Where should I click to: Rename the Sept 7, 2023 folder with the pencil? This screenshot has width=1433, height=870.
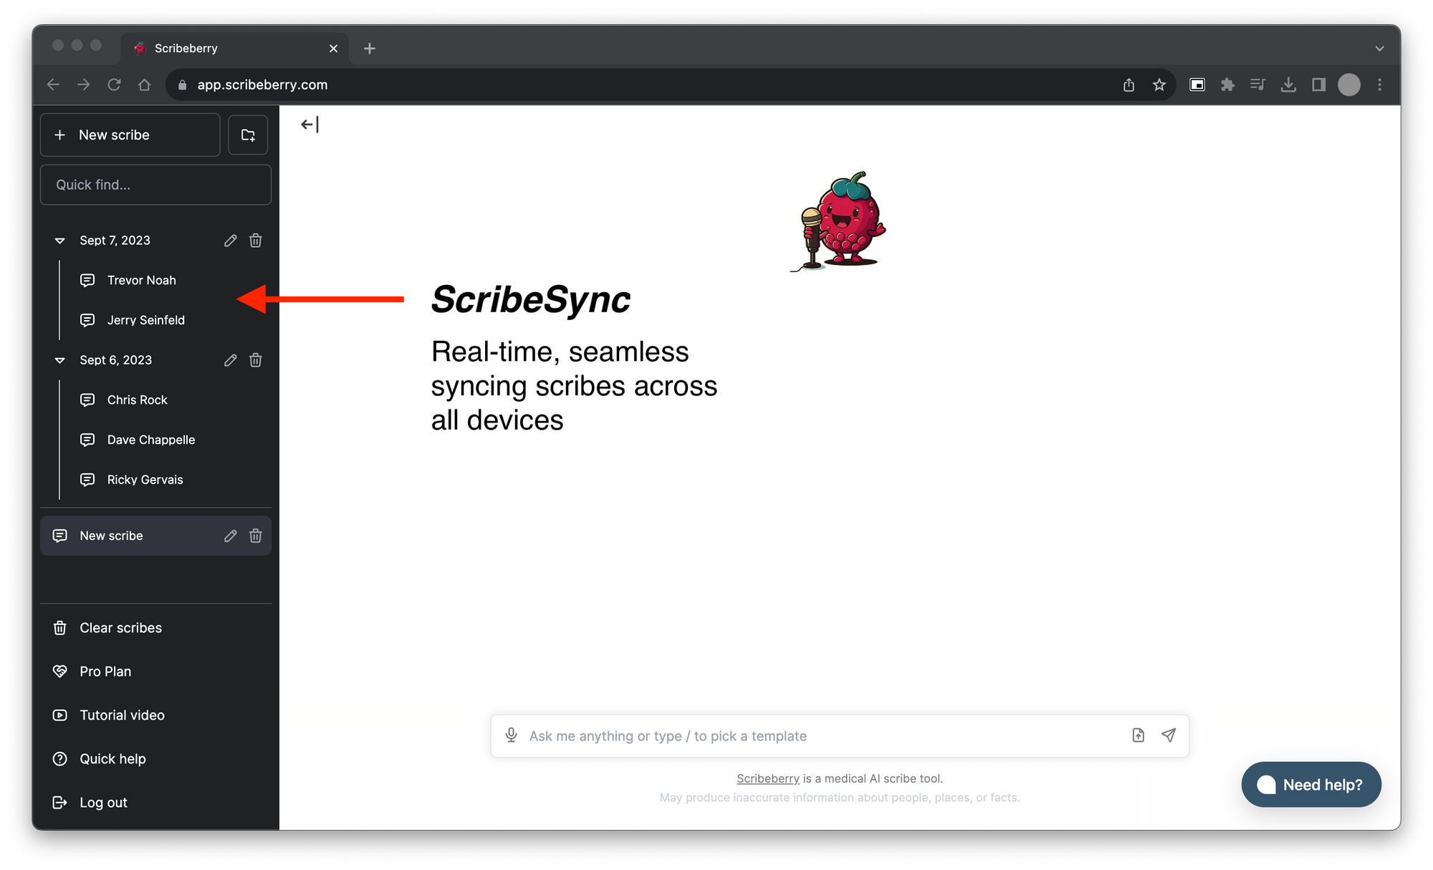click(x=230, y=241)
